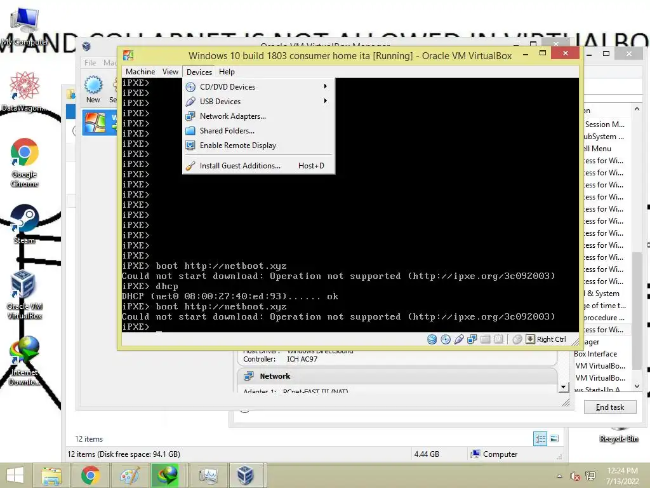Click the CD/DVD Devices disc icon
Screen dimensions: 650x488
[190, 86]
